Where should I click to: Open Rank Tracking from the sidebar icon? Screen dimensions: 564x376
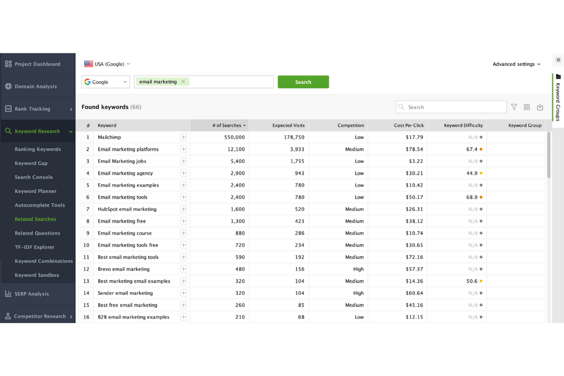[x=8, y=109]
